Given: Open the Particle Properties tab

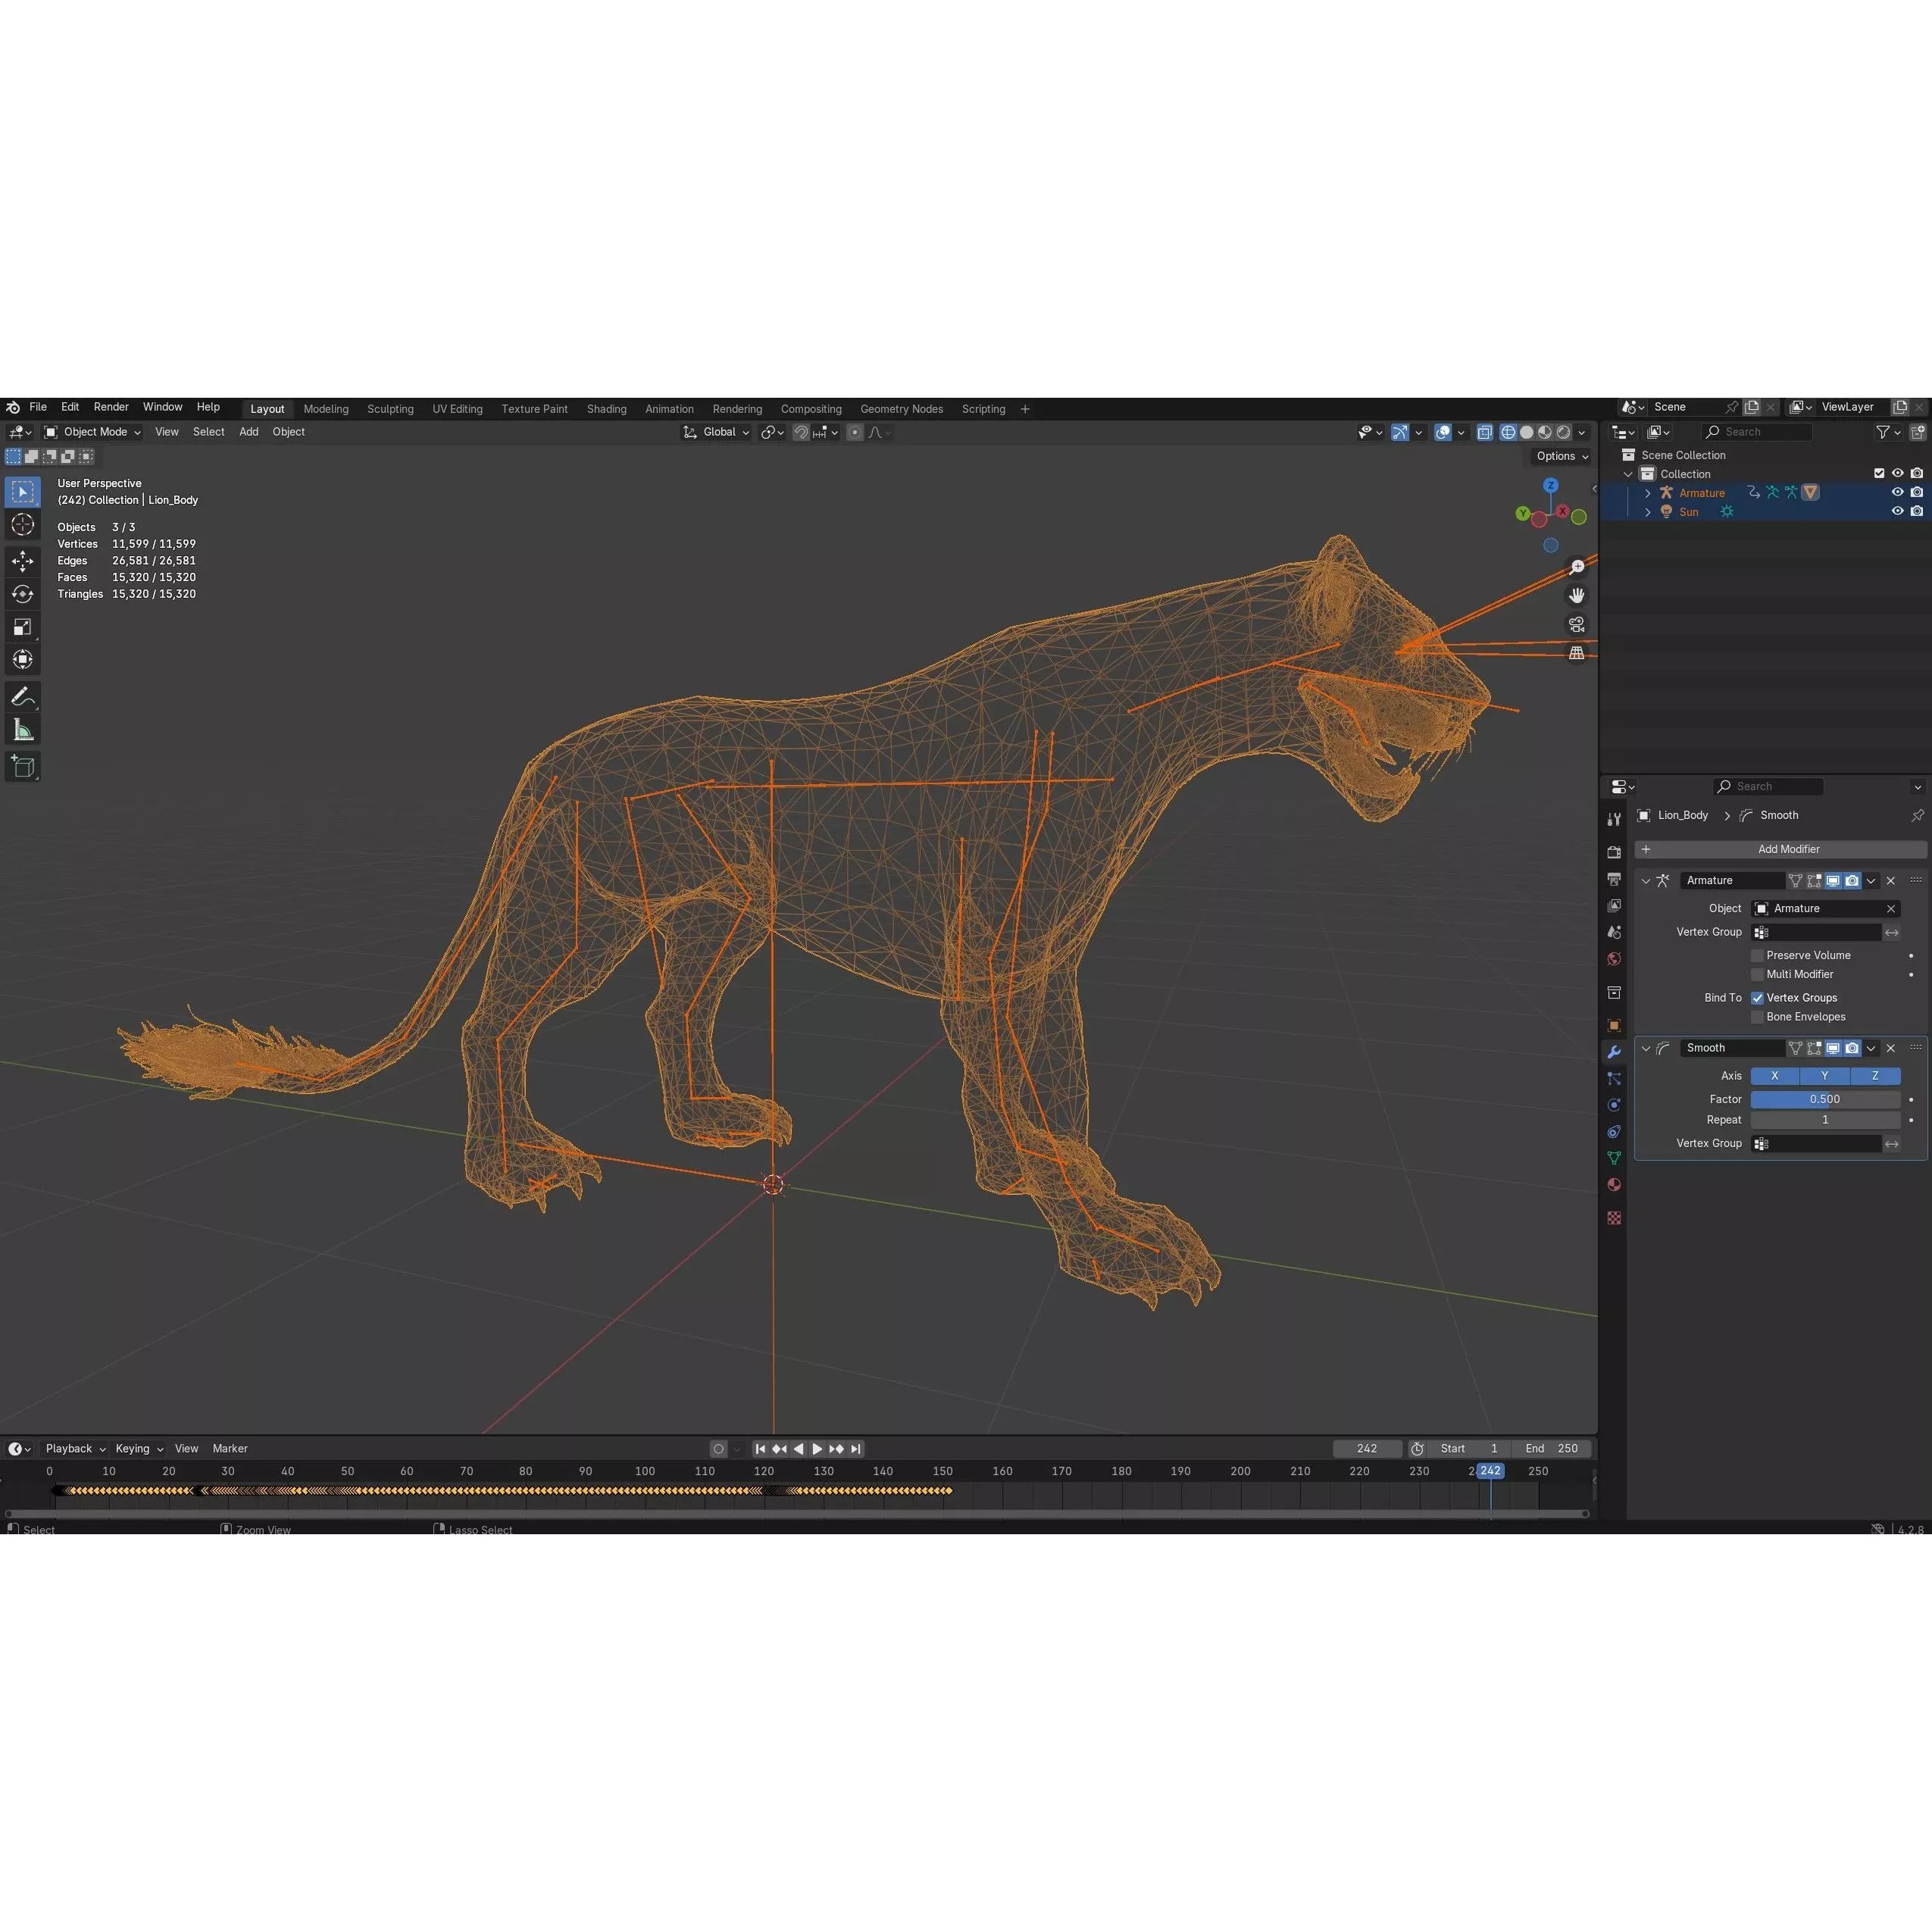Looking at the screenshot, I should click(1614, 1078).
